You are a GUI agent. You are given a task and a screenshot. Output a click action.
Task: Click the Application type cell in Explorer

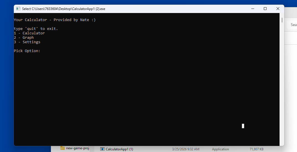(220, 149)
